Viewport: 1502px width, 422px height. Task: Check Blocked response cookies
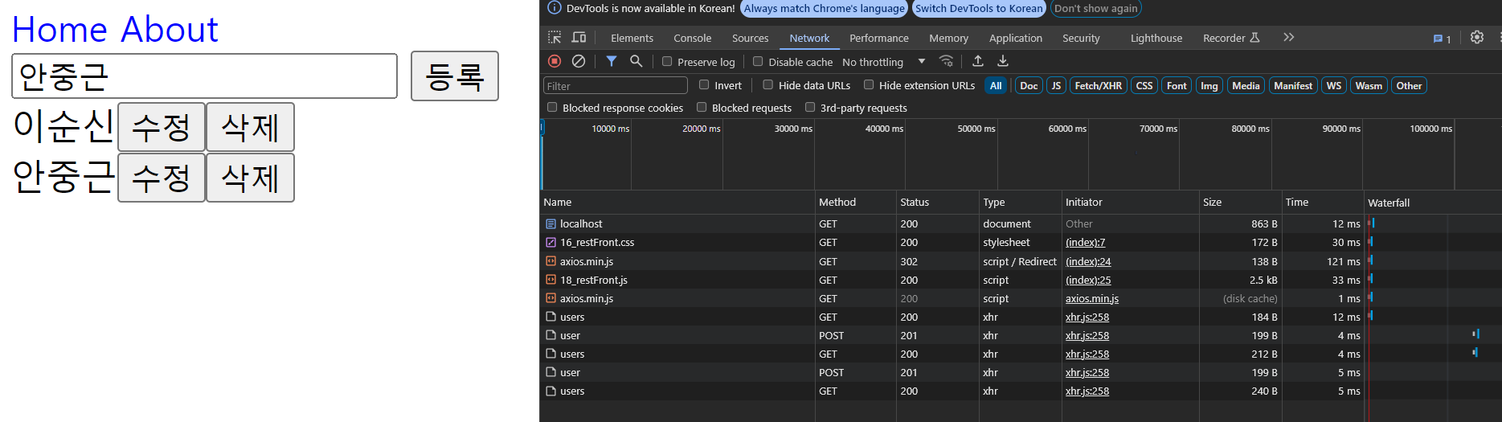(x=552, y=107)
